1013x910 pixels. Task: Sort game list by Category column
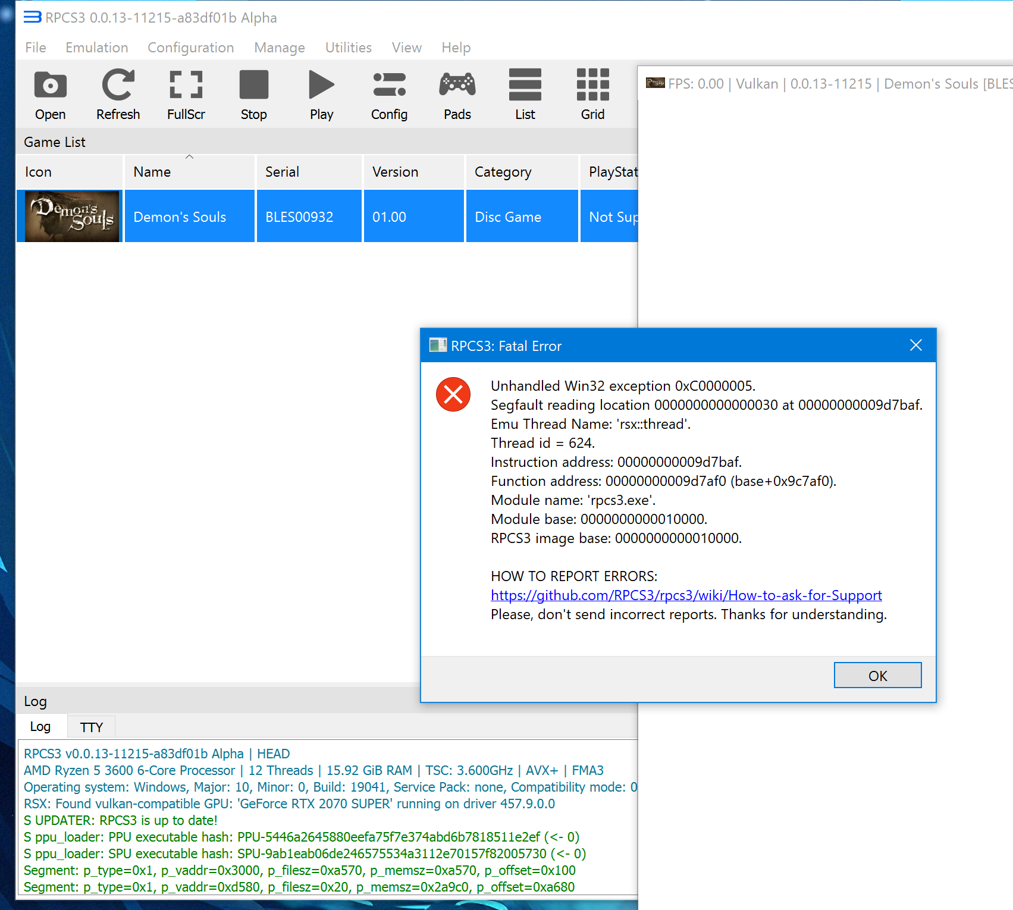pos(522,172)
